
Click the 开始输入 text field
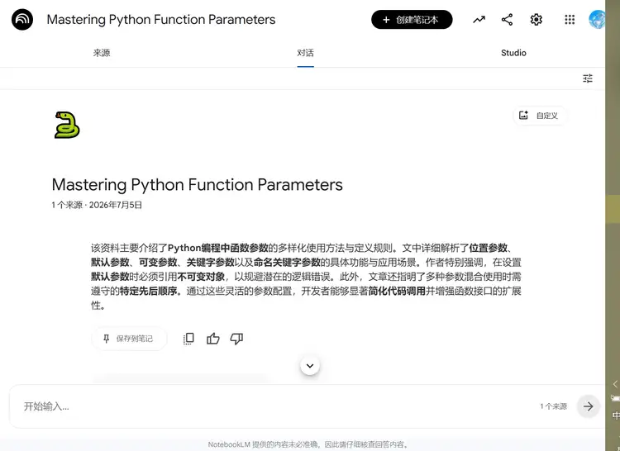coord(277,406)
